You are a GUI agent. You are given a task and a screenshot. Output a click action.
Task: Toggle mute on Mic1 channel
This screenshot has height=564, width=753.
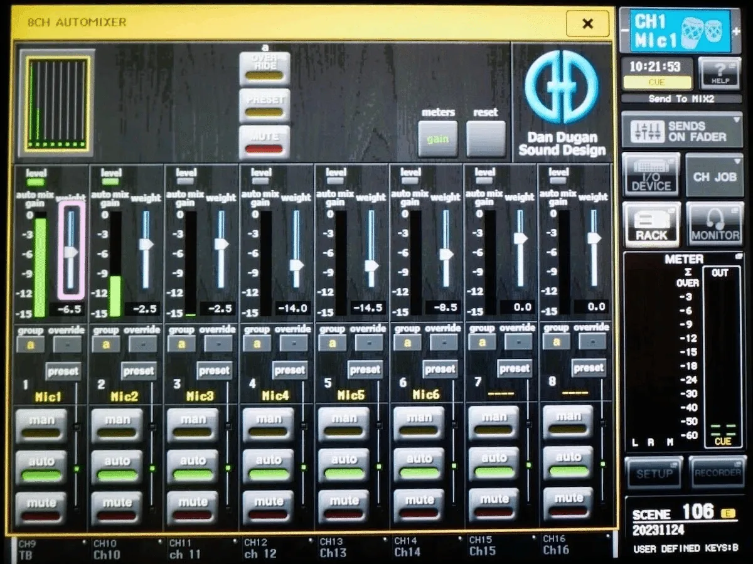41,508
